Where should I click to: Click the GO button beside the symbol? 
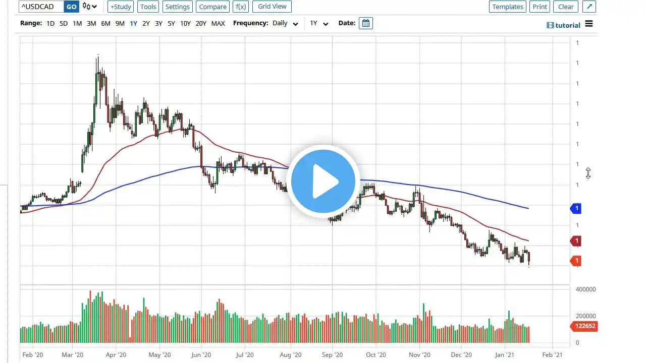(x=71, y=7)
